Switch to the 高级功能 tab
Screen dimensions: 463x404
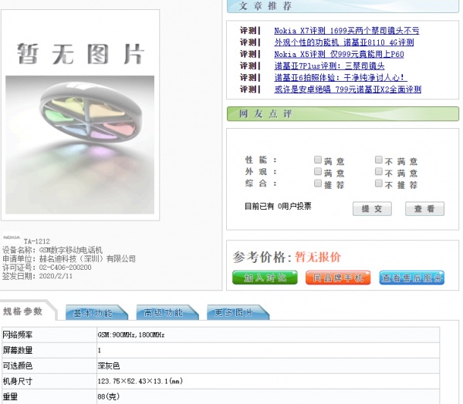pos(167,312)
